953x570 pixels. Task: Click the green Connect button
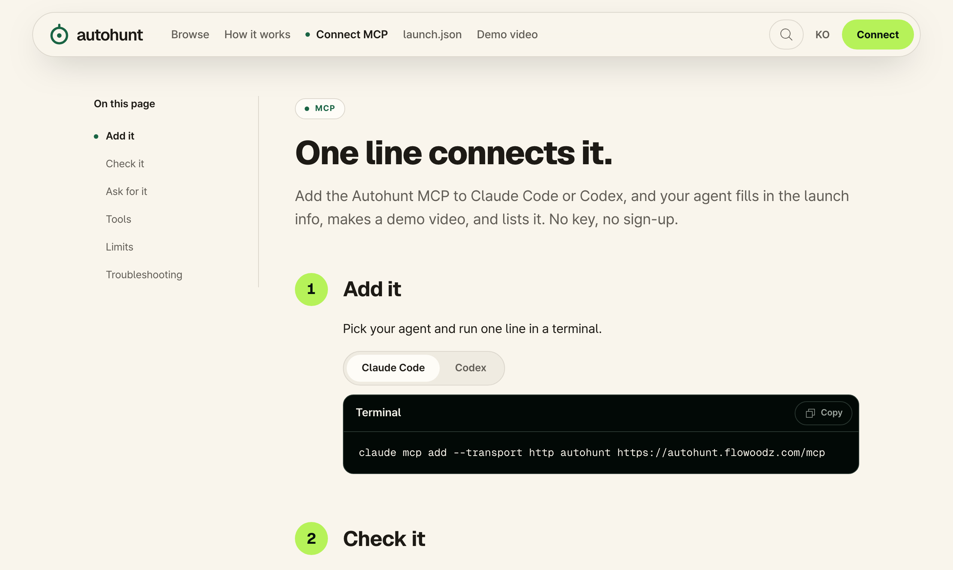coord(877,34)
